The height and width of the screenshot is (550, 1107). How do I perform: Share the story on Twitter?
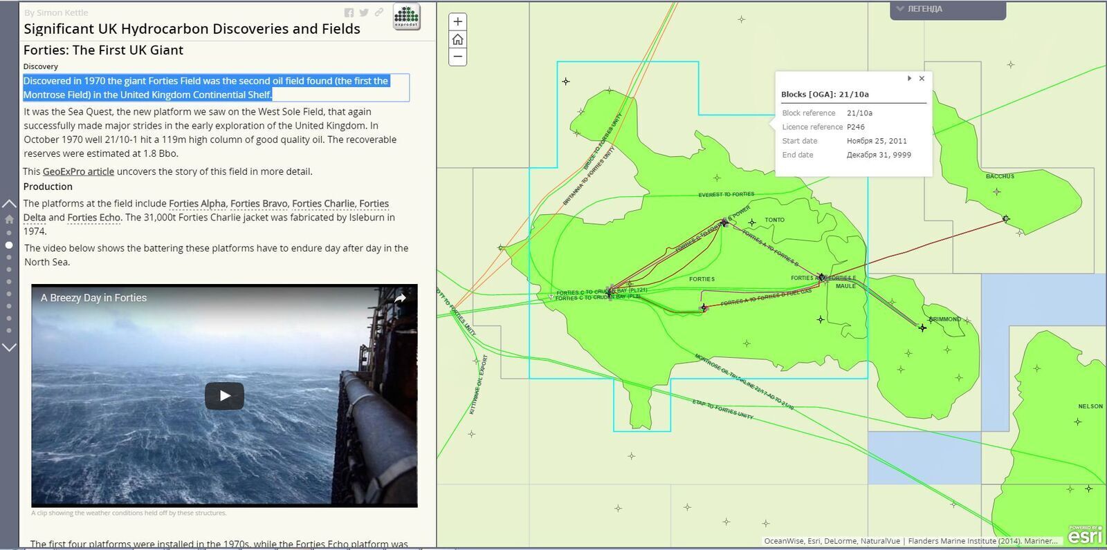coord(364,12)
